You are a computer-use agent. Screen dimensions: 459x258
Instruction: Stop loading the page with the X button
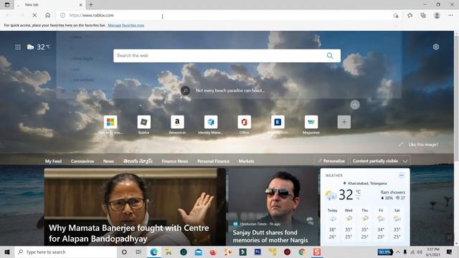click(x=34, y=15)
